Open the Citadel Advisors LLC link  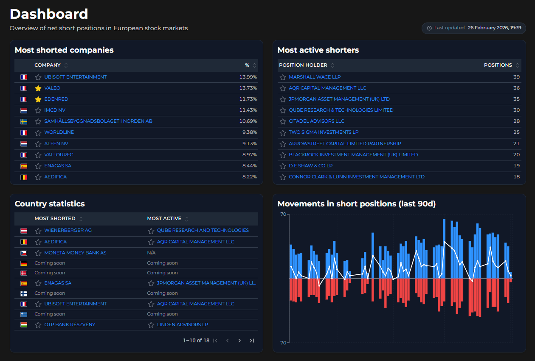click(x=317, y=121)
